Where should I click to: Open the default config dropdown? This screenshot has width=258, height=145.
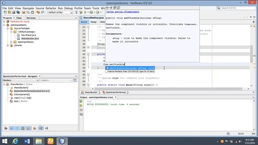(60, 12)
